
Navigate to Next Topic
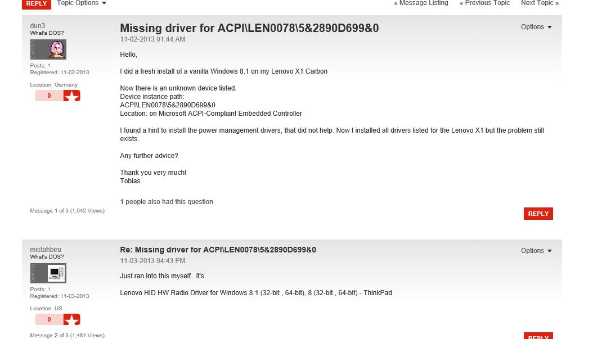point(540,3)
